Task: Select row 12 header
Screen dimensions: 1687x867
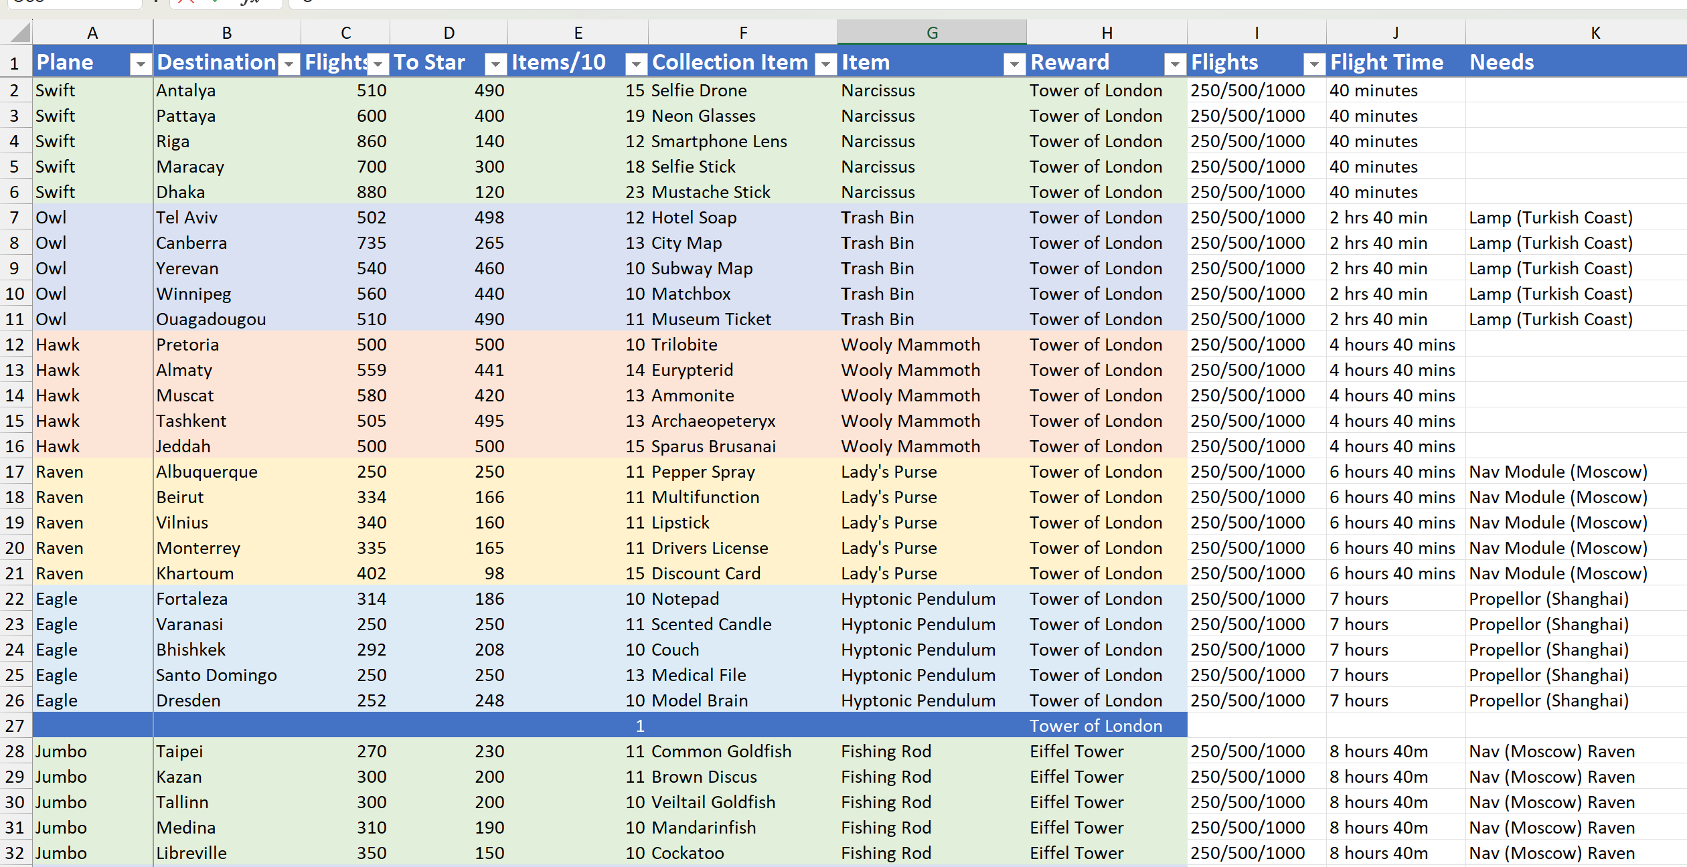Action: (15, 345)
